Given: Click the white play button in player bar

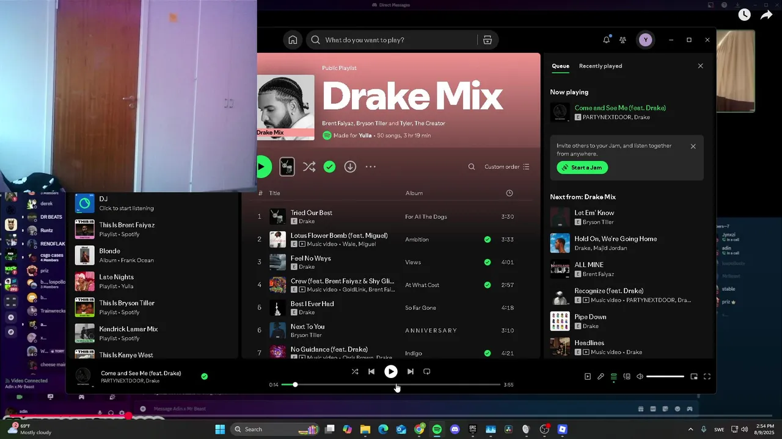Looking at the screenshot, I should pyautogui.click(x=391, y=371).
